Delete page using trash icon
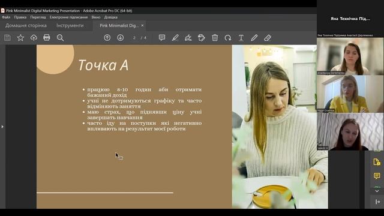This screenshot has width=384, height=216. click(x=215, y=38)
